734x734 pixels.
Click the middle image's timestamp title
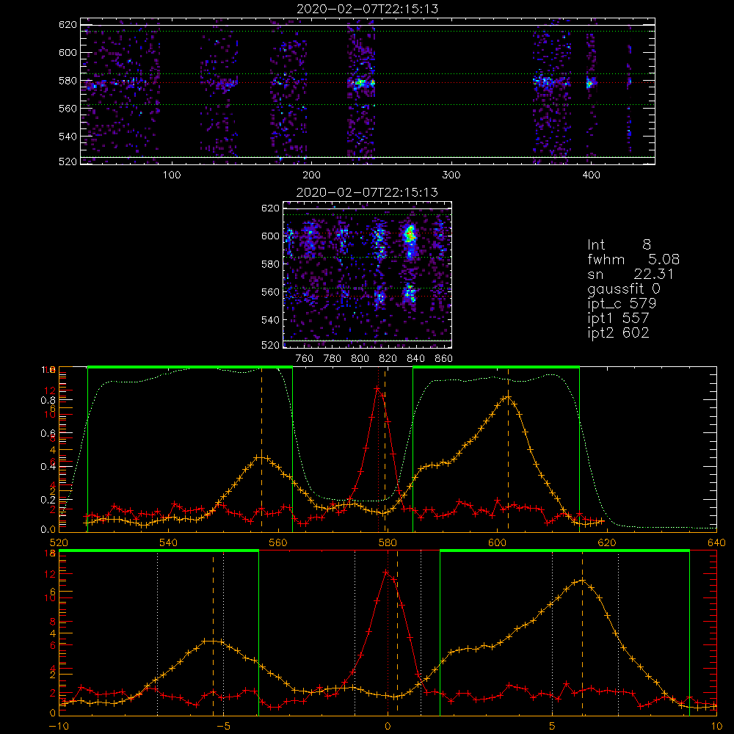tap(368, 192)
